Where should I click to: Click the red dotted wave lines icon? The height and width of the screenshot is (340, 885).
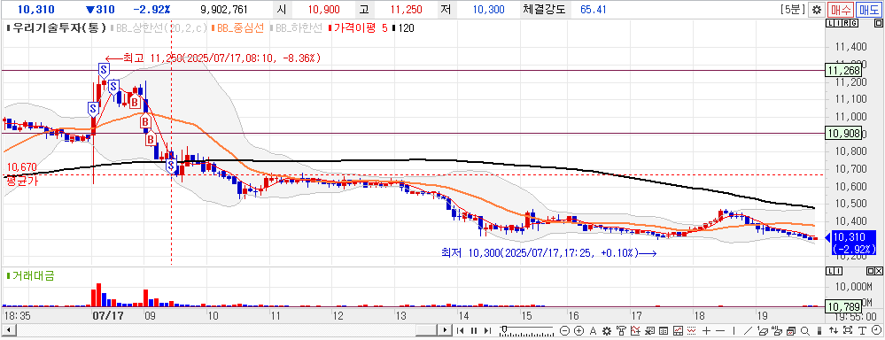[692, 330]
